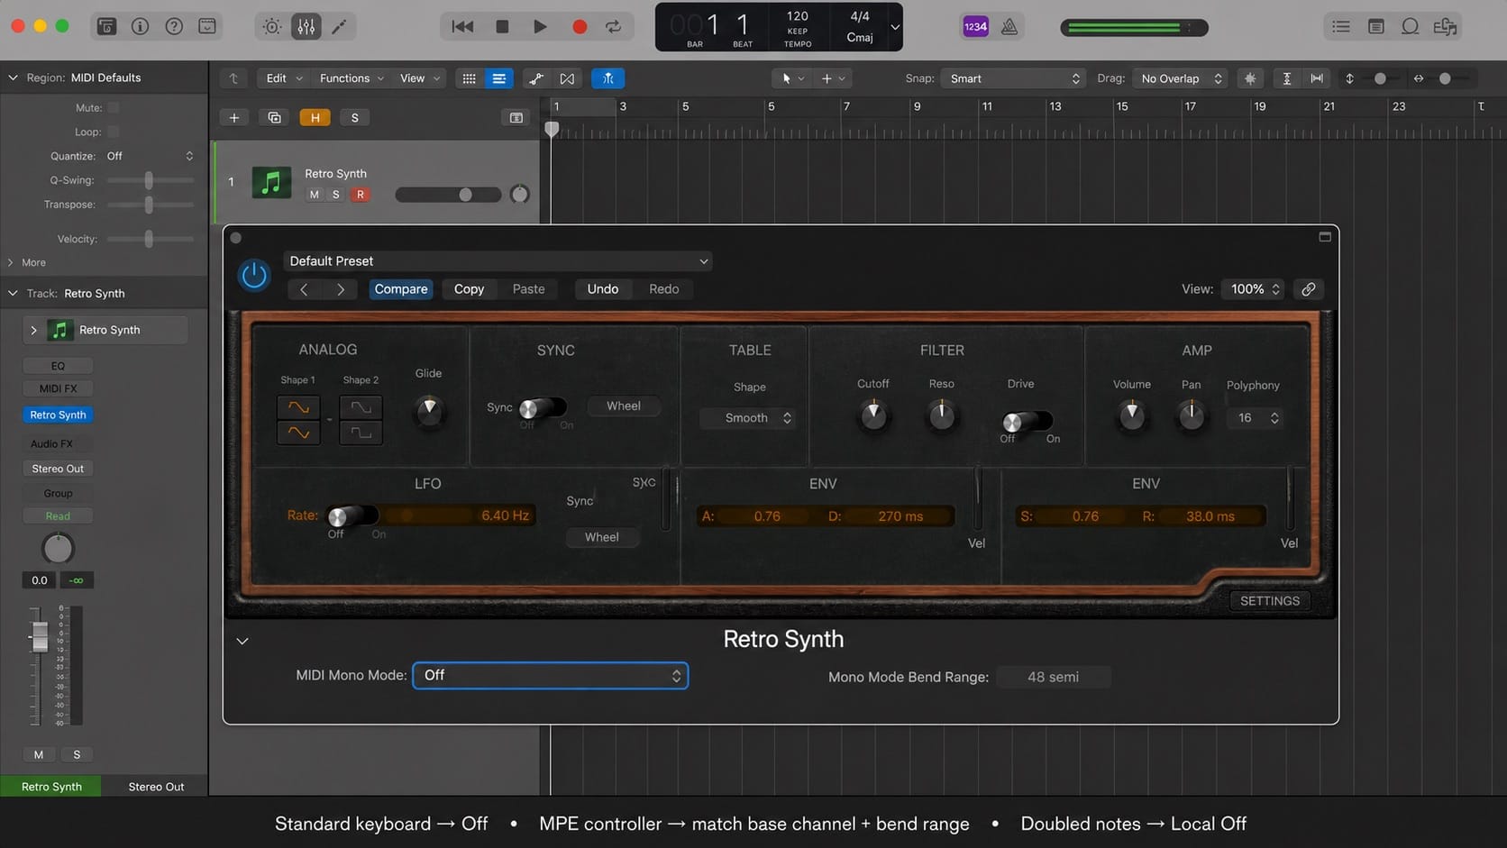Stop playback in transport
Viewport: 1507px width, 848px height.
(x=502, y=26)
